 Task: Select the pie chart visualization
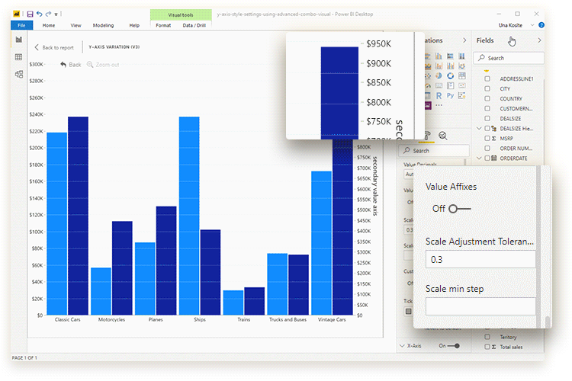439,76
